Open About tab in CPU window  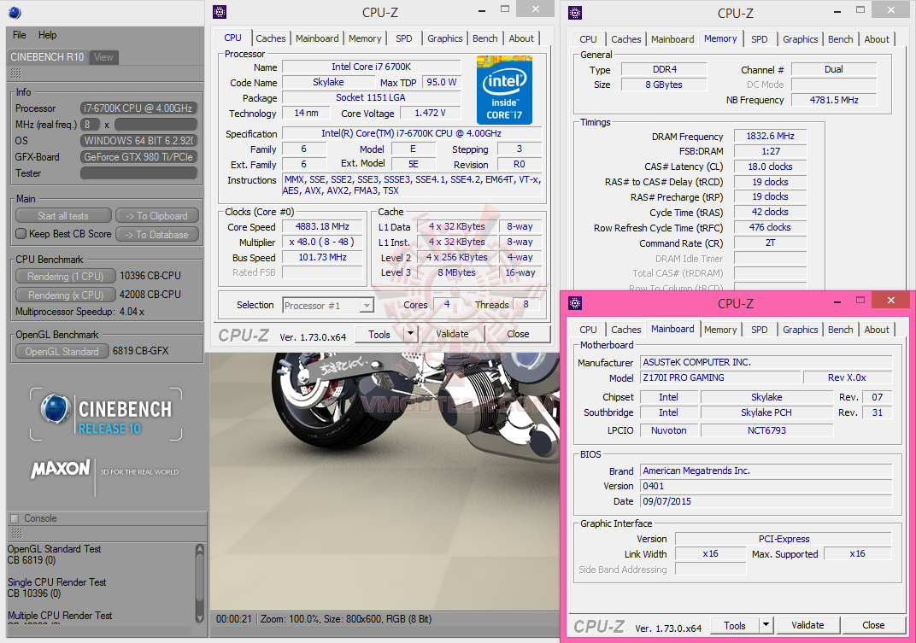click(x=521, y=38)
